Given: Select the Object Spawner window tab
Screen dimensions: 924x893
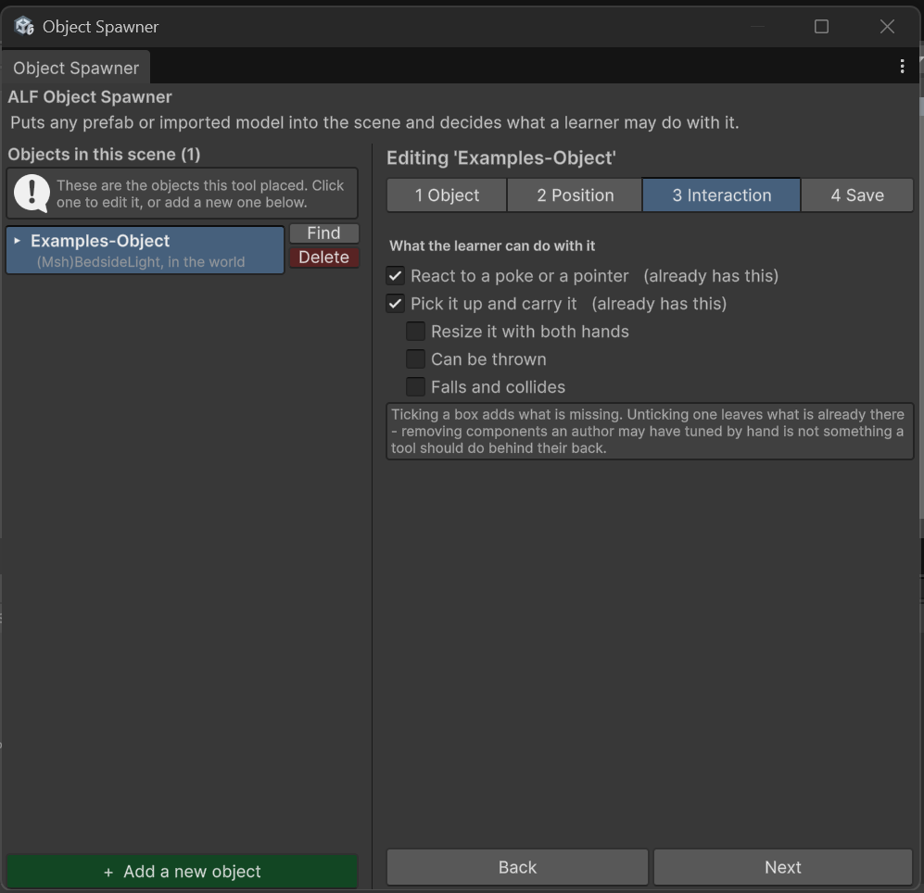Looking at the screenshot, I should coord(76,68).
